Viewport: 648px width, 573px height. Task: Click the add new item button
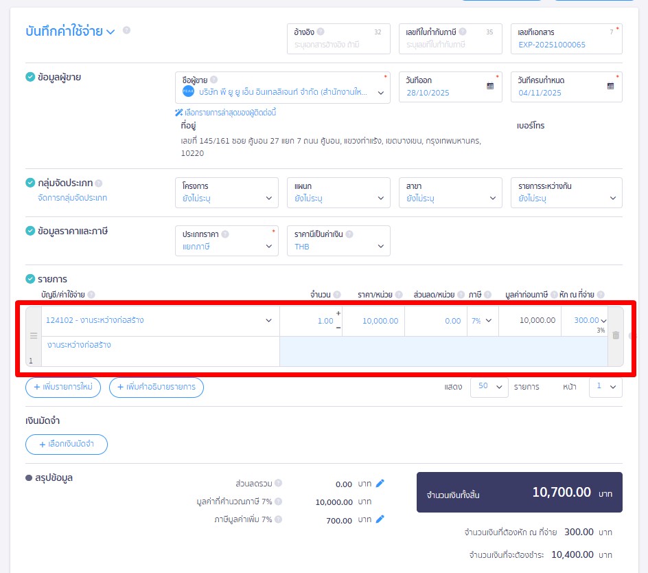[63, 387]
